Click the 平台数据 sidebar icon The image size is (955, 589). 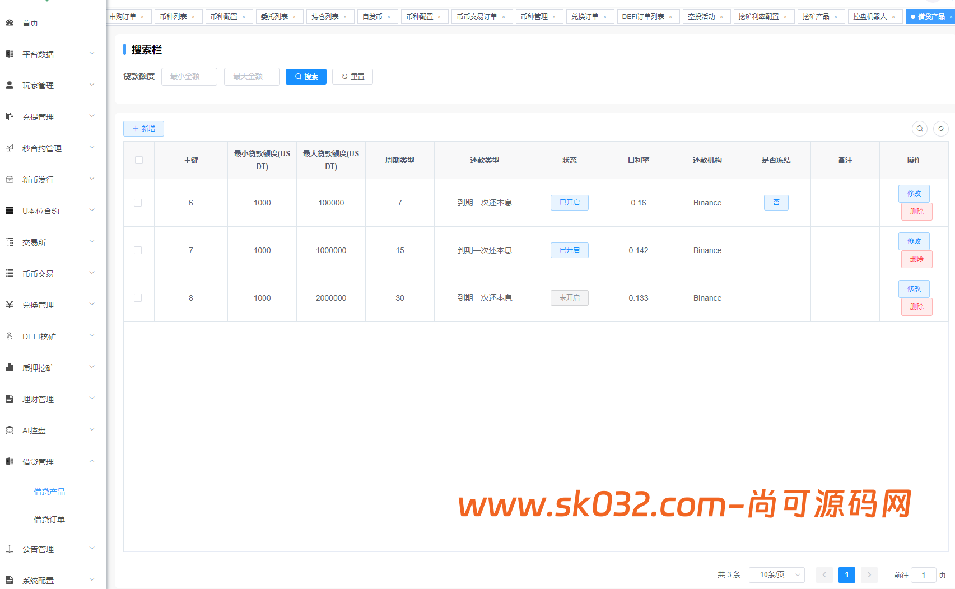point(10,54)
